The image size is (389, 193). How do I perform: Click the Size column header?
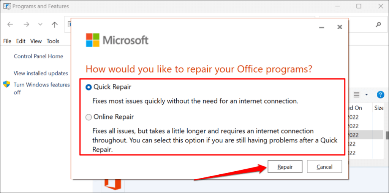point(379,108)
